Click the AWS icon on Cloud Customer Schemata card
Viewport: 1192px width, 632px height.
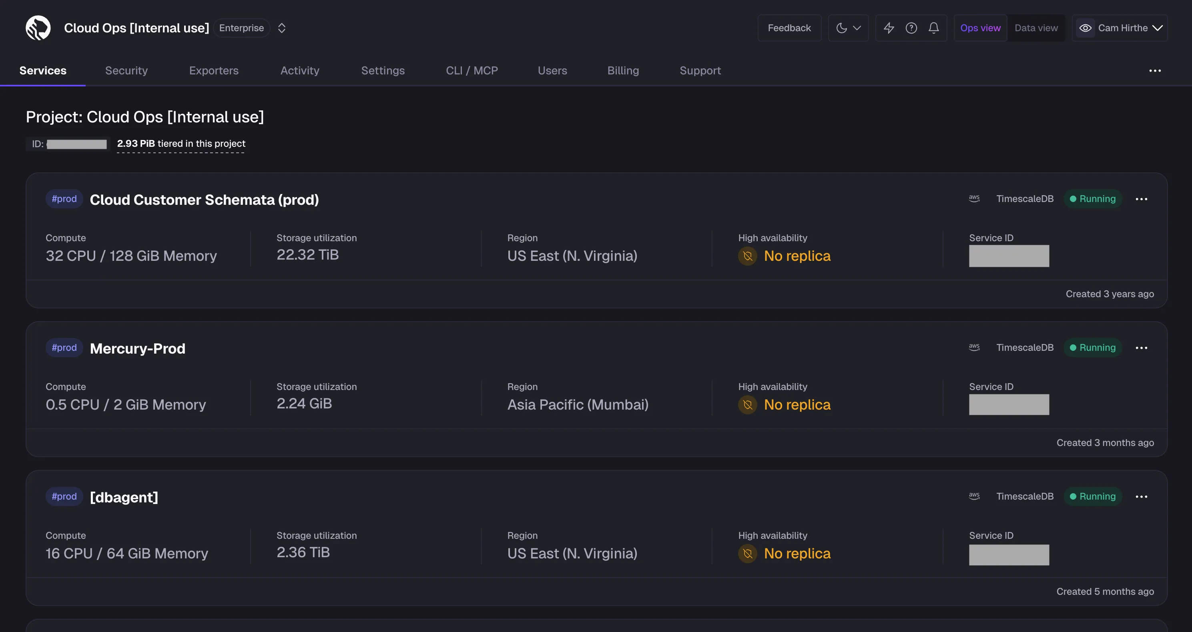pyautogui.click(x=974, y=198)
